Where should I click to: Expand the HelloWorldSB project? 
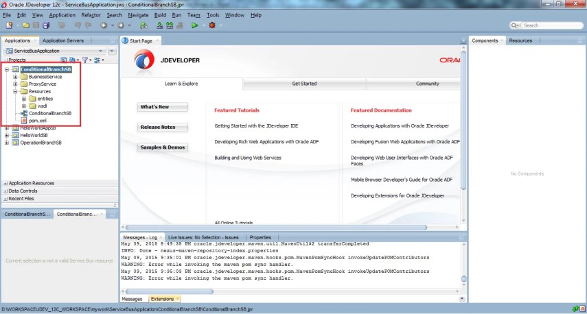[x=7, y=135]
